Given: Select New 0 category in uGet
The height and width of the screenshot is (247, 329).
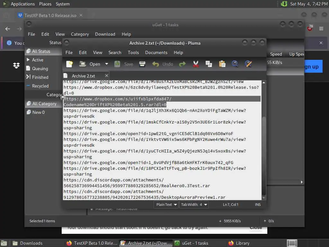Looking at the screenshot, I should pyautogui.click(x=44, y=112).
